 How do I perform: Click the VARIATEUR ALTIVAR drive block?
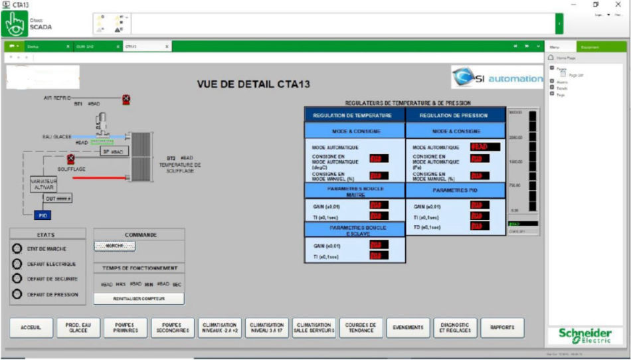click(x=43, y=184)
